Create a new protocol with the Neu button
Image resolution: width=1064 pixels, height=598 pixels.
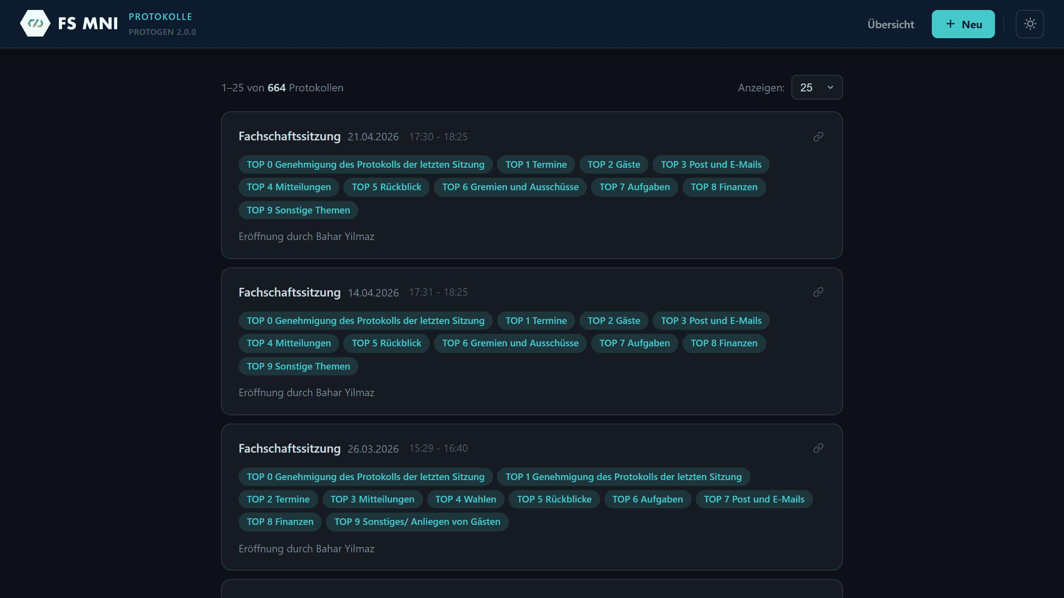tap(963, 24)
